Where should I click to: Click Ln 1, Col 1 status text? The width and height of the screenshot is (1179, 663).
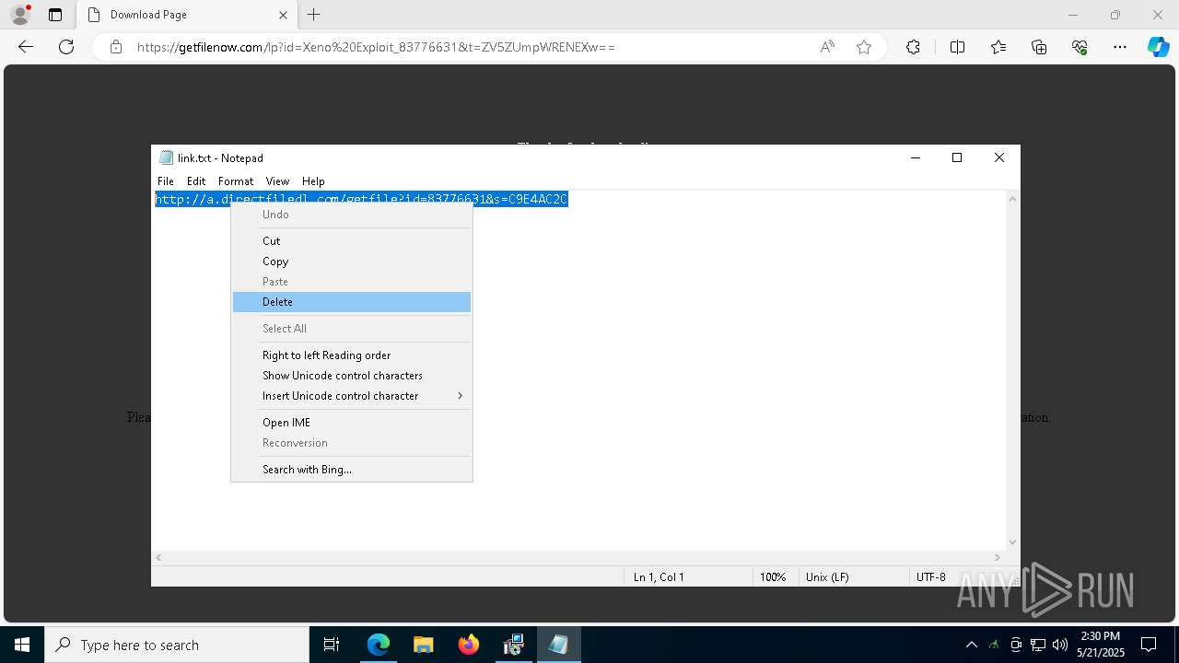tap(659, 577)
